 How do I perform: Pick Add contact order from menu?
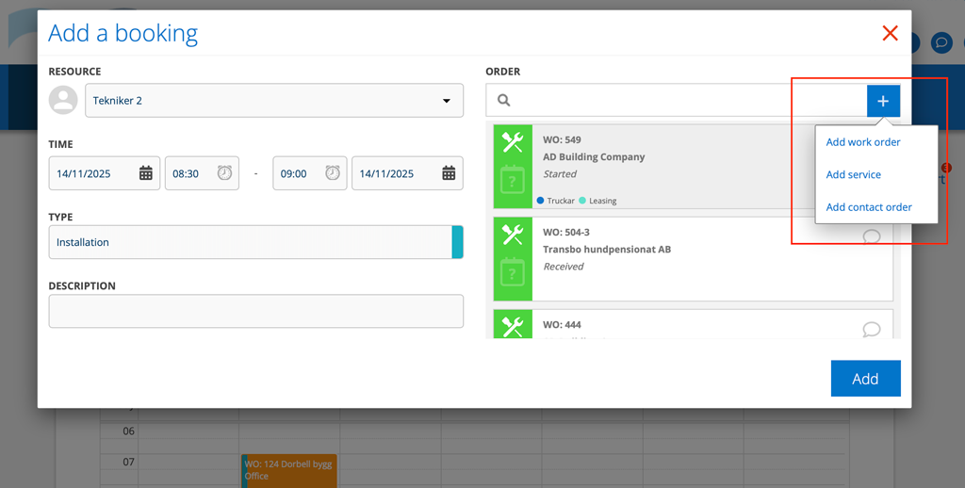pyautogui.click(x=869, y=207)
